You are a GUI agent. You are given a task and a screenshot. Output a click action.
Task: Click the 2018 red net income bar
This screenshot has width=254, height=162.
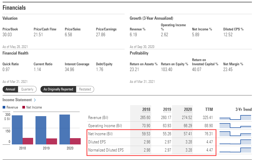coord(28,141)
